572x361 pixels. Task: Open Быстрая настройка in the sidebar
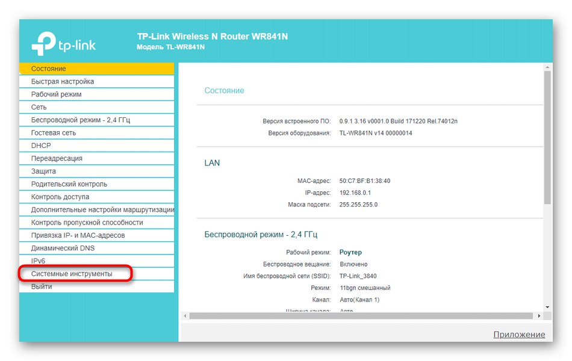(x=97, y=81)
